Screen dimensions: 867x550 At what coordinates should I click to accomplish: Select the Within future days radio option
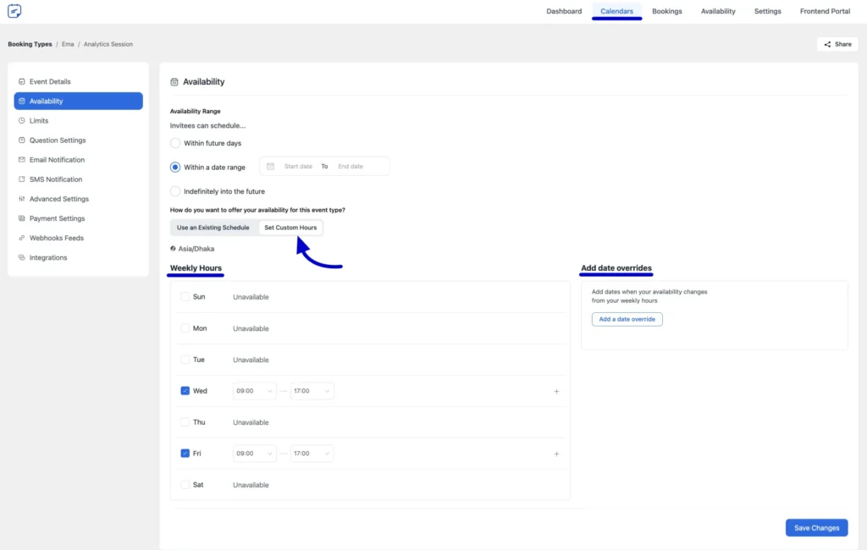174,143
